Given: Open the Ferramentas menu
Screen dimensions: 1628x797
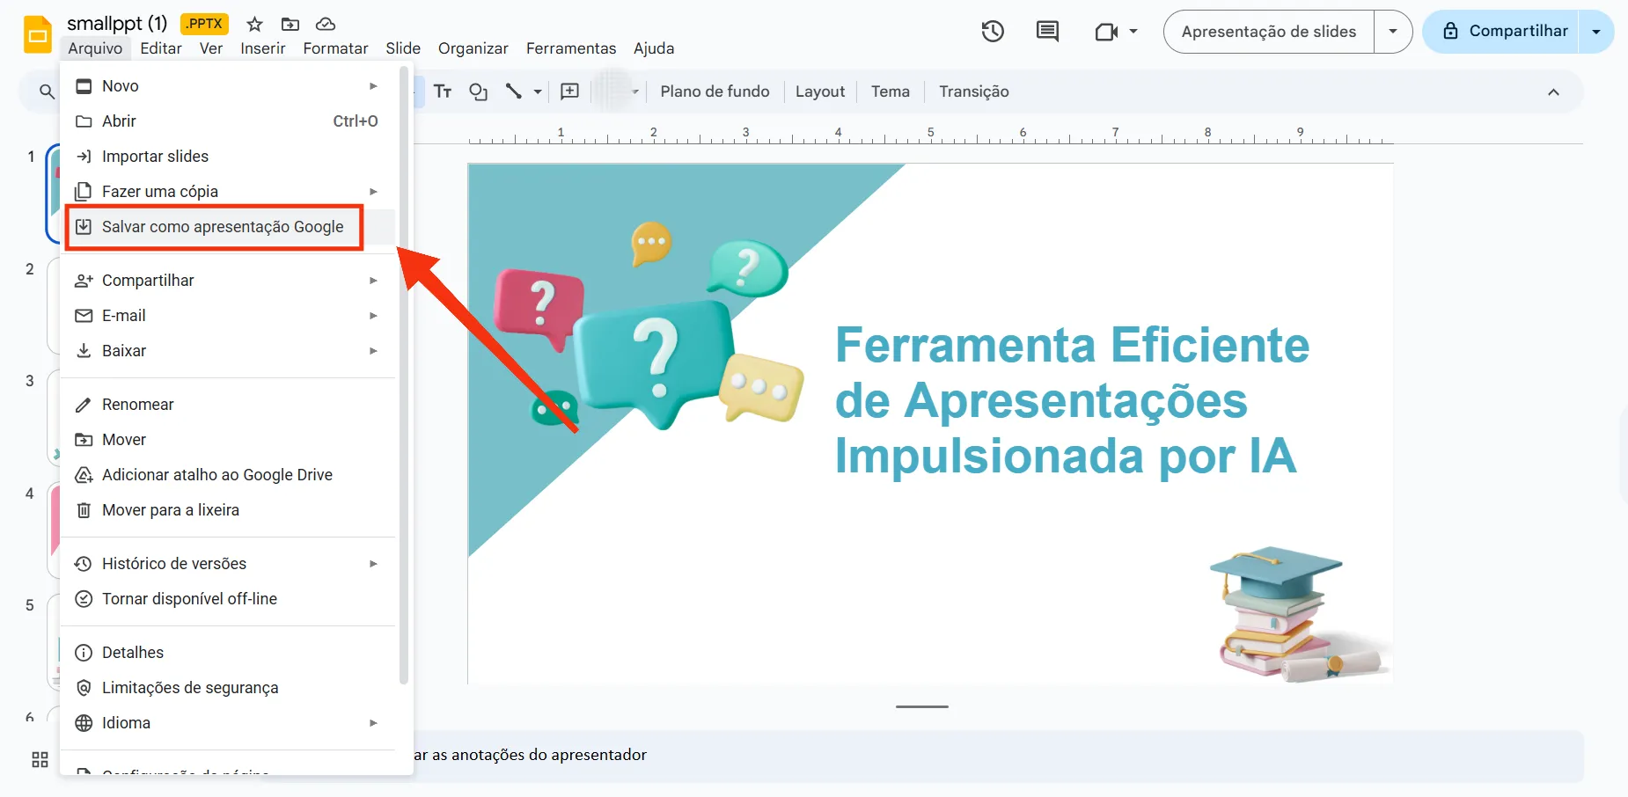Looking at the screenshot, I should point(570,48).
